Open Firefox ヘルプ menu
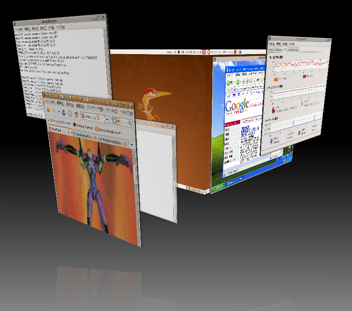Screen dimensions: 352x311 point(126,113)
